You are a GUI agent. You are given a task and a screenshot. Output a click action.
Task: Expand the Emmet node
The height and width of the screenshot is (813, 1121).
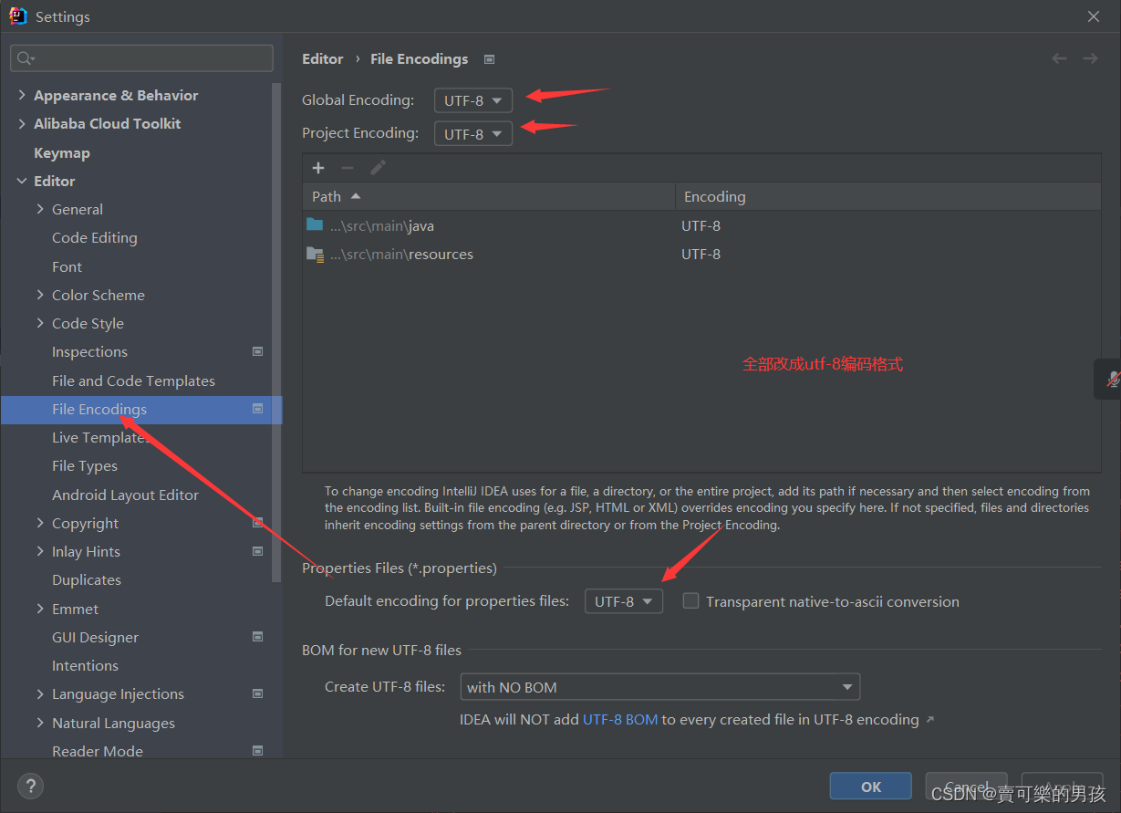click(x=40, y=609)
